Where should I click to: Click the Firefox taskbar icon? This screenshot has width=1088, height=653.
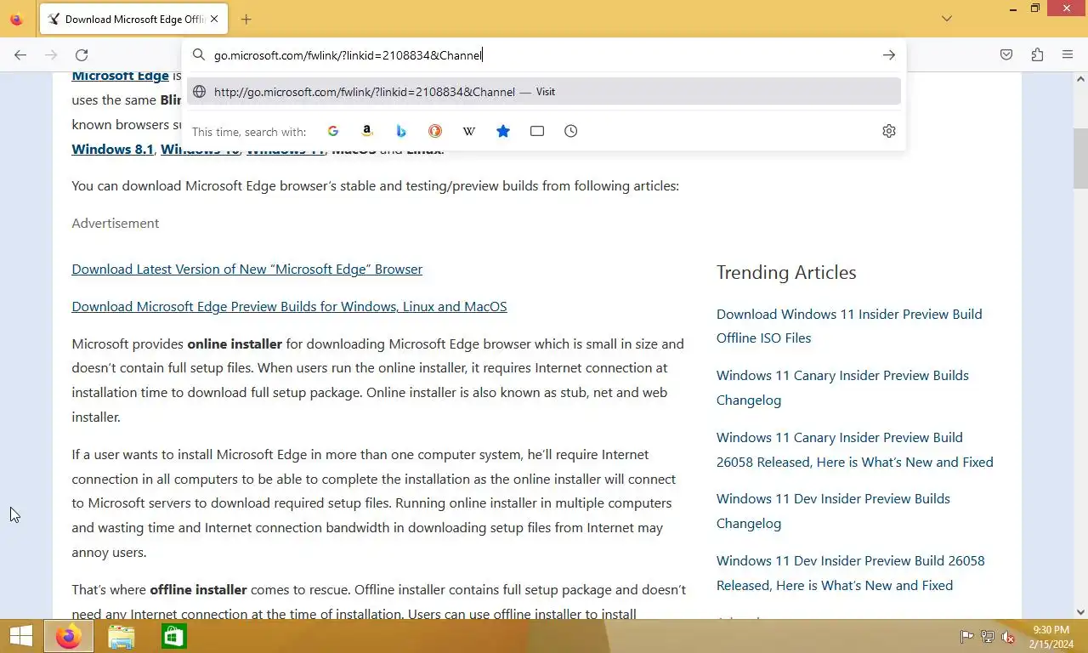(69, 636)
